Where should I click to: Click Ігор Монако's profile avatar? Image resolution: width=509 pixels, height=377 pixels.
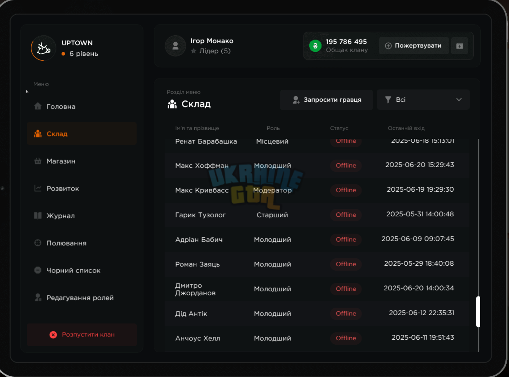[x=175, y=46]
